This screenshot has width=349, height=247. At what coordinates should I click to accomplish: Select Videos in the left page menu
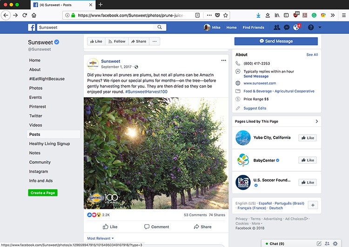click(36, 125)
